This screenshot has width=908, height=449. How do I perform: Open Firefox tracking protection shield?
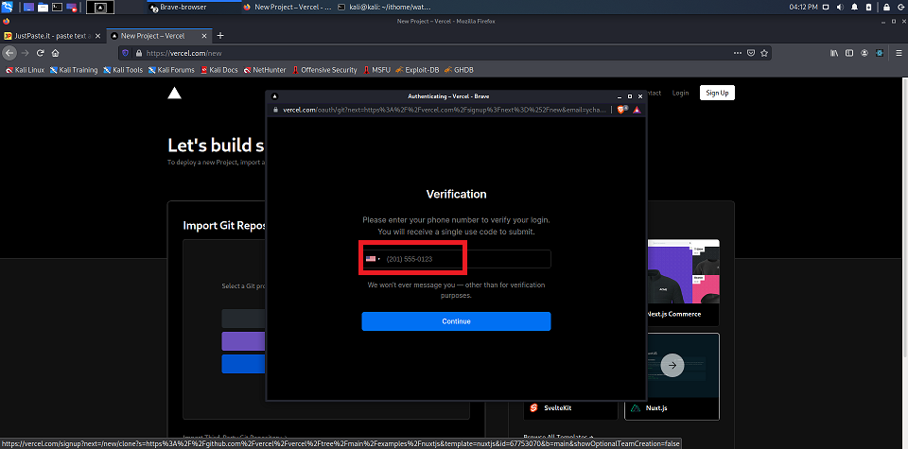point(126,53)
